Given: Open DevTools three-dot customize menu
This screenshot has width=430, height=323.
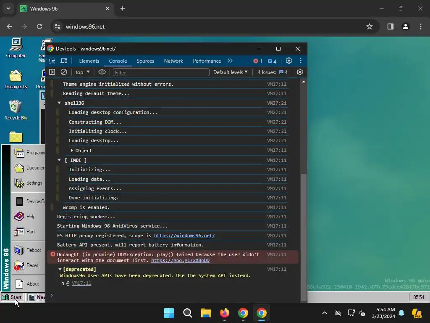Looking at the screenshot, I should (x=301, y=61).
